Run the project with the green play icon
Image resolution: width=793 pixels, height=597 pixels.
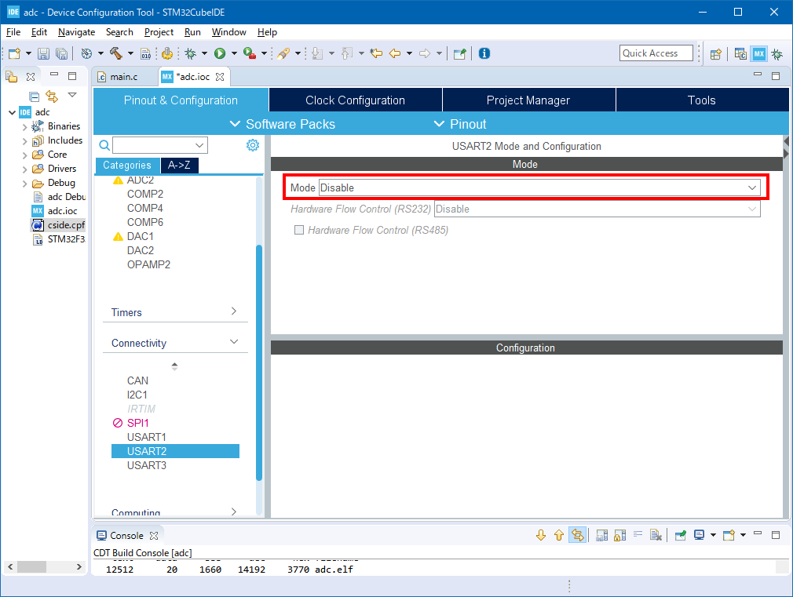tap(220, 53)
